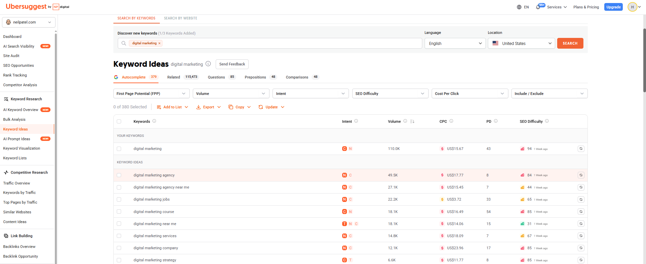Click the Send Feedback button
Screen dimensions: 646x264
232,64
